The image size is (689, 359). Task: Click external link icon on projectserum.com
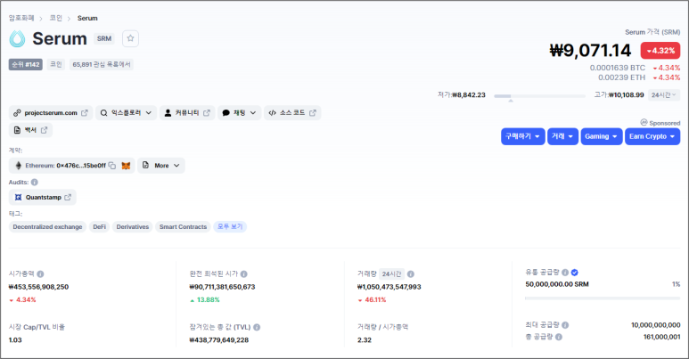click(85, 113)
